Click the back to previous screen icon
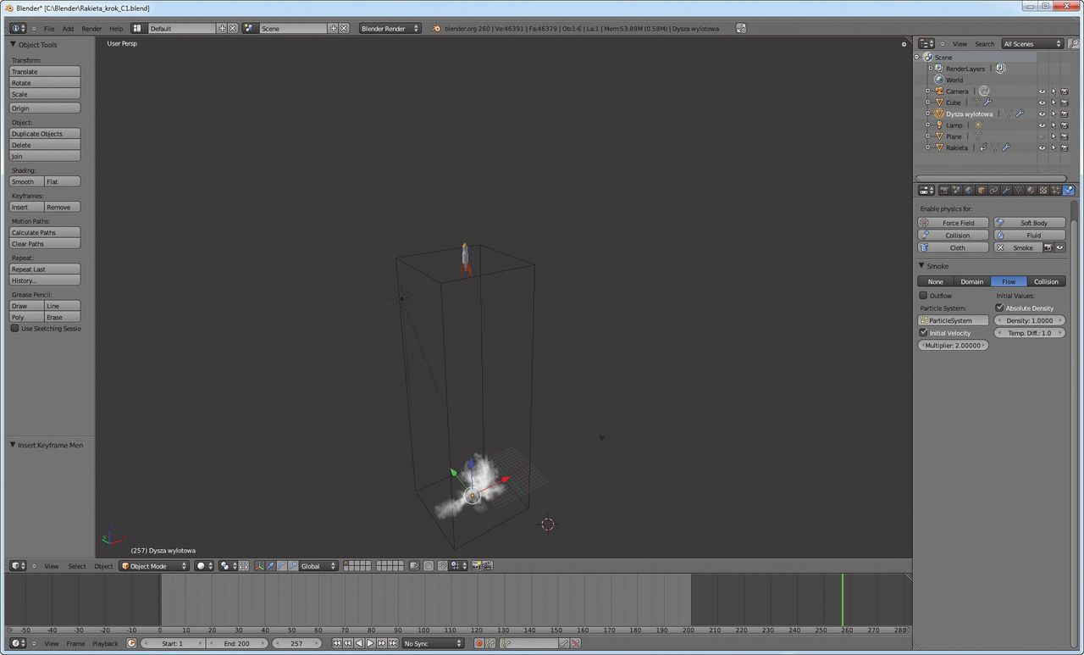 click(x=741, y=28)
